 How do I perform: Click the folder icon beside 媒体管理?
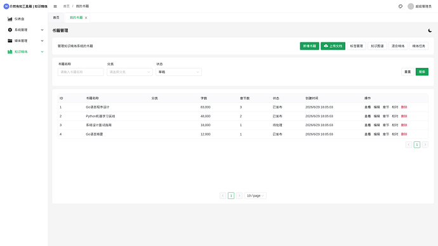click(10, 41)
